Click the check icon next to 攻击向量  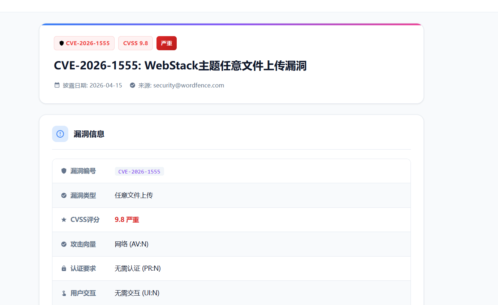click(64, 244)
